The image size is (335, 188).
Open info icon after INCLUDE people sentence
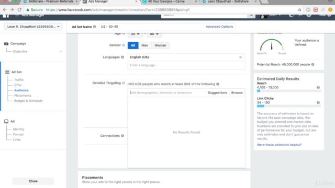point(218,84)
